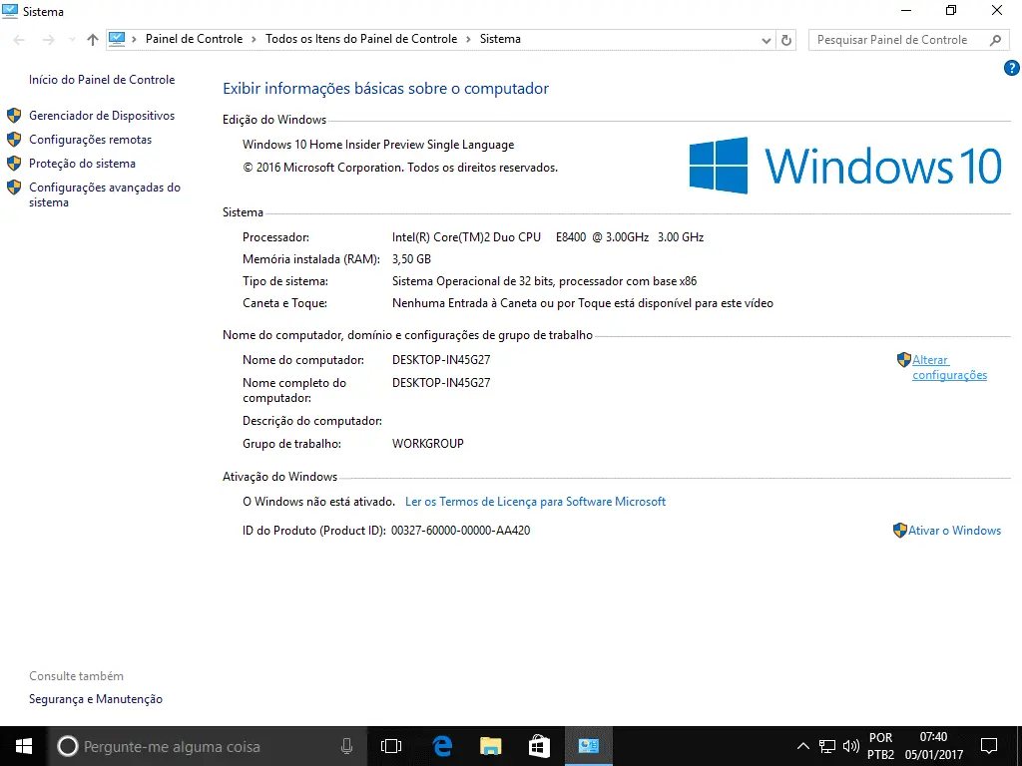The height and width of the screenshot is (766, 1022).
Task: Refresh the Sistema page
Action: [786, 40]
